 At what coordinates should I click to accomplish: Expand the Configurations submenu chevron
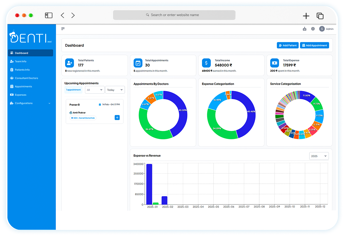click(49, 103)
